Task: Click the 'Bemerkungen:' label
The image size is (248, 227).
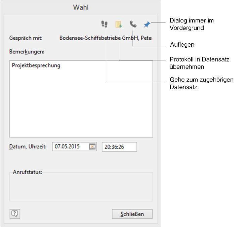Action: [27, 52]
